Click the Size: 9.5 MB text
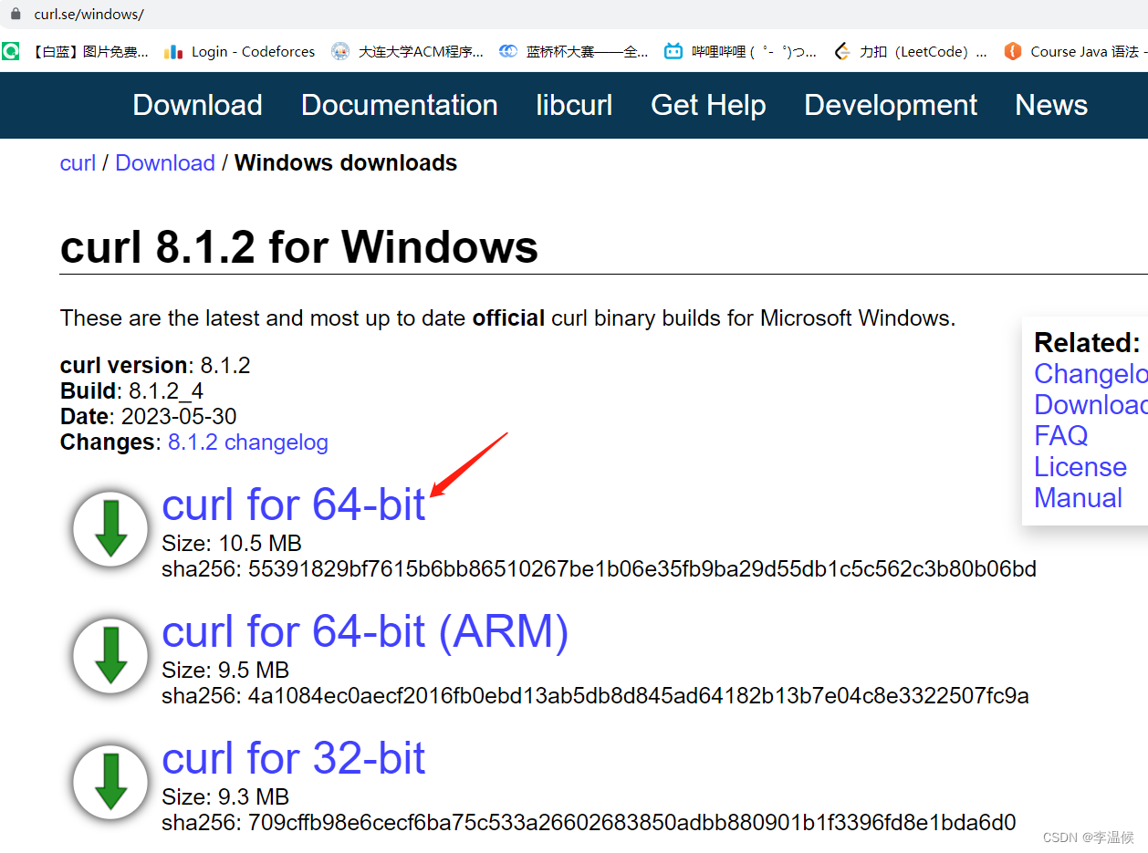The image size is (1148, 853). [225, 671]
